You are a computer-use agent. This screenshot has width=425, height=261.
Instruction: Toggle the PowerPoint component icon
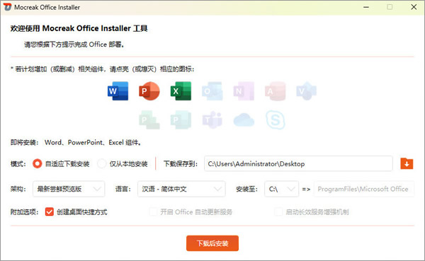point(149,91)
